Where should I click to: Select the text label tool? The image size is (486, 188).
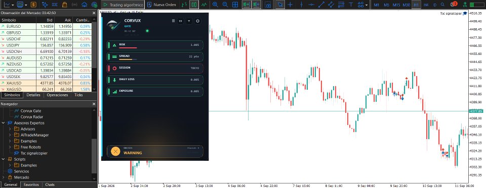pos(351,5)
